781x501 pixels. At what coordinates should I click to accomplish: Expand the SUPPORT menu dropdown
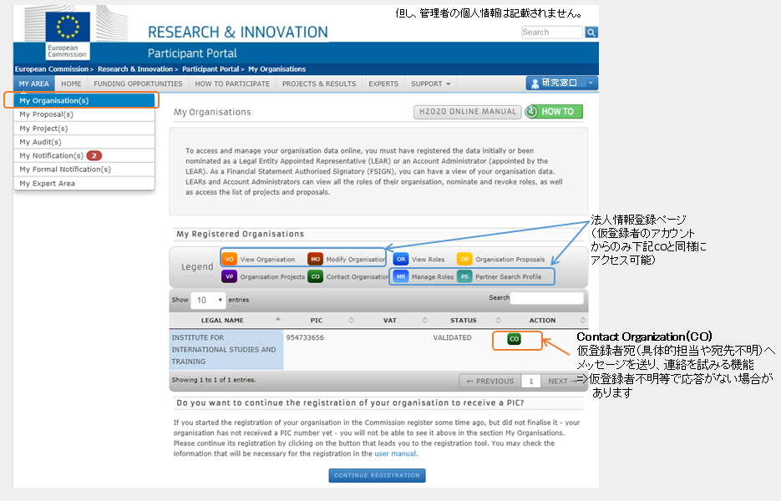tap(431, 83)
